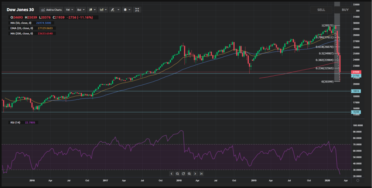Image resolution: width=372 pixels, height=188 pixels.
Task: Click the RSI value 22.7805
Action: click(30, 123)
